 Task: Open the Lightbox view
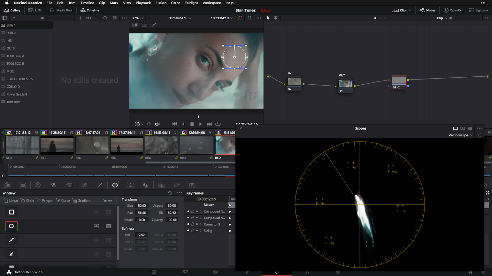[479, 10]
